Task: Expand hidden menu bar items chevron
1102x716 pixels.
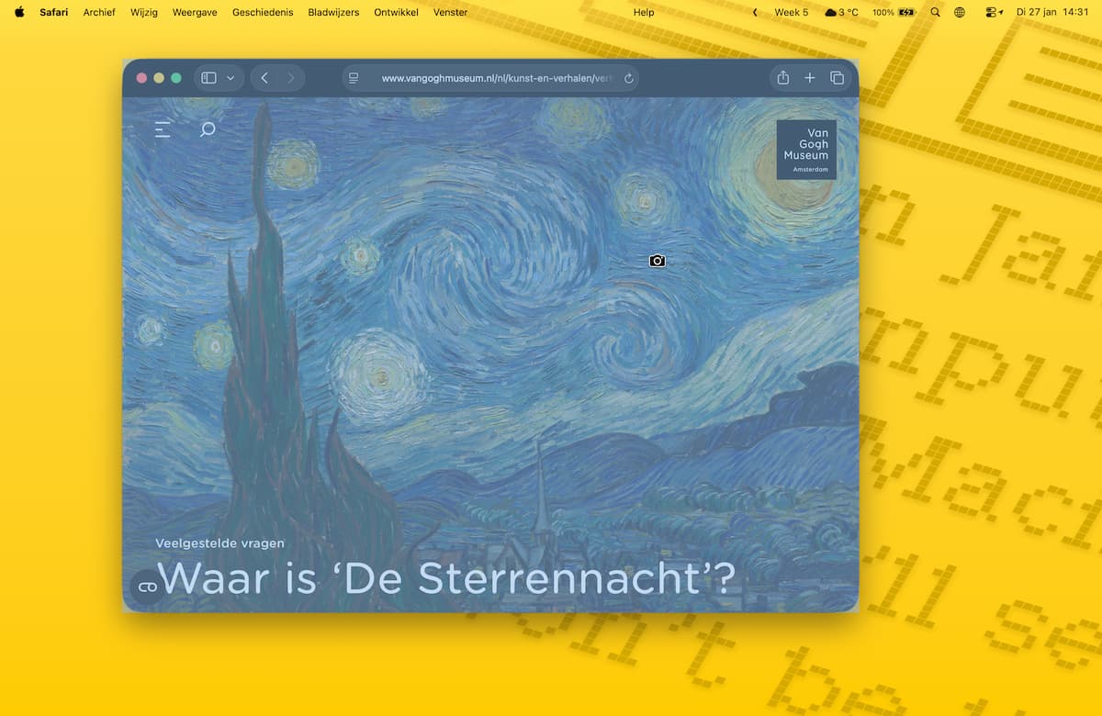Action: [x=755, y=12]
